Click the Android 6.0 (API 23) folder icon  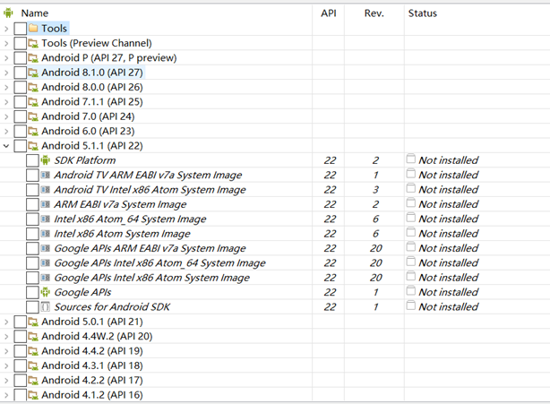[33, 131]
